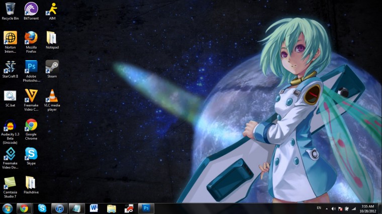Select the BitTorrent desktop shortcut
382x214 pixels.
coord(31,11)
